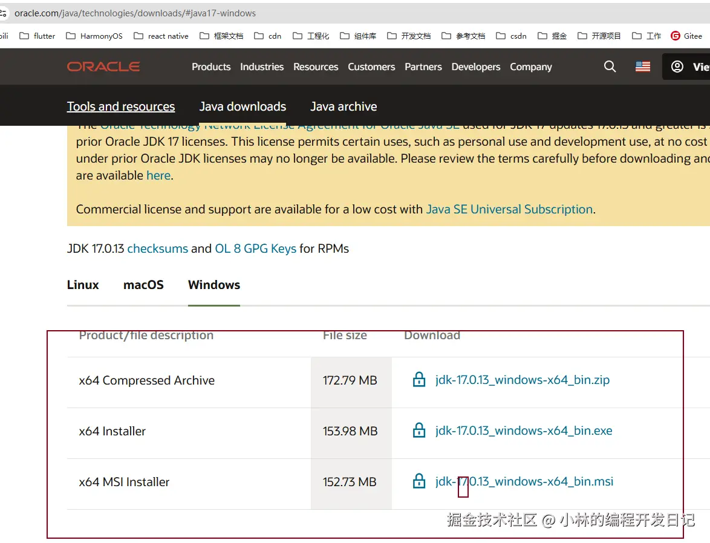Click the 'x64 Installer' description

pyautogui.click(x=112, y=431)
